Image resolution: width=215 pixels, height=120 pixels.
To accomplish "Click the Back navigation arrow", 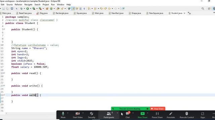I will coord(109,9).
